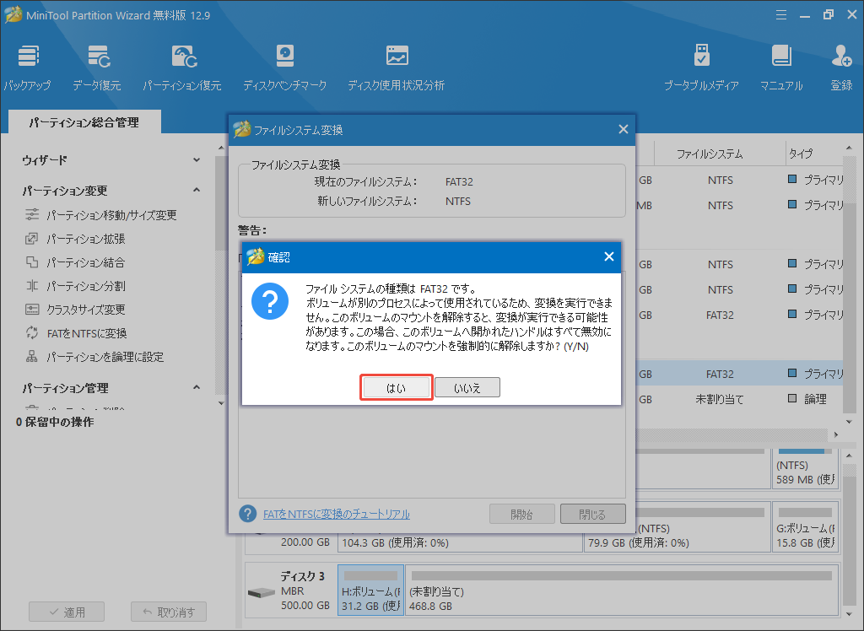Click the partition list scroll-up arrow
The height and width of the screenshot is (631, 864).
[x=849, y=148]
